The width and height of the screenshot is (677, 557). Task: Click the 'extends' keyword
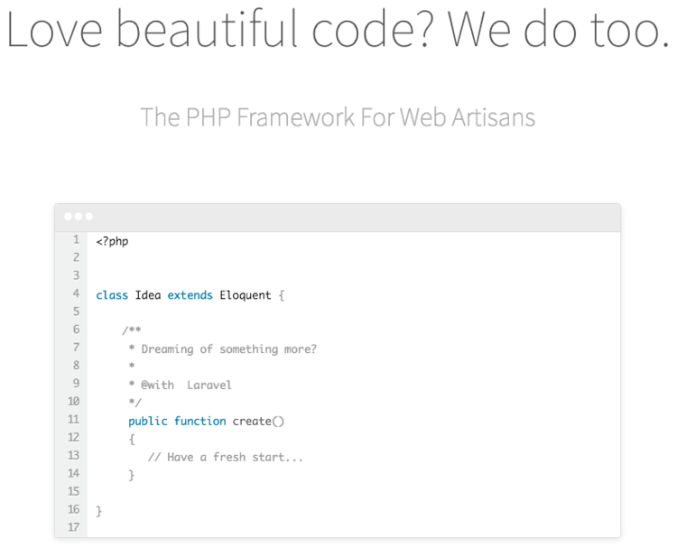tap(190, 295)
